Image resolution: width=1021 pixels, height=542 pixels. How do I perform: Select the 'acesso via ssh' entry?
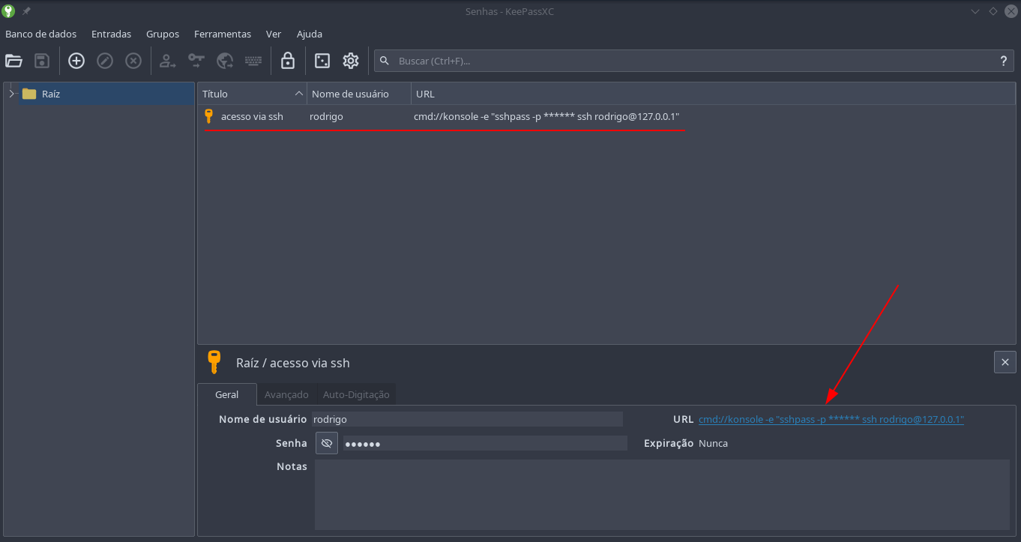(x=252, y=116)
